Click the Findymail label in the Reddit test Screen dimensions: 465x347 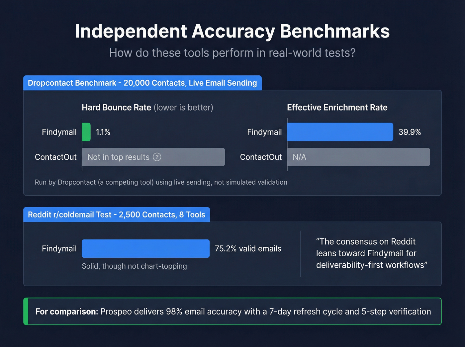tap(59, 249)
